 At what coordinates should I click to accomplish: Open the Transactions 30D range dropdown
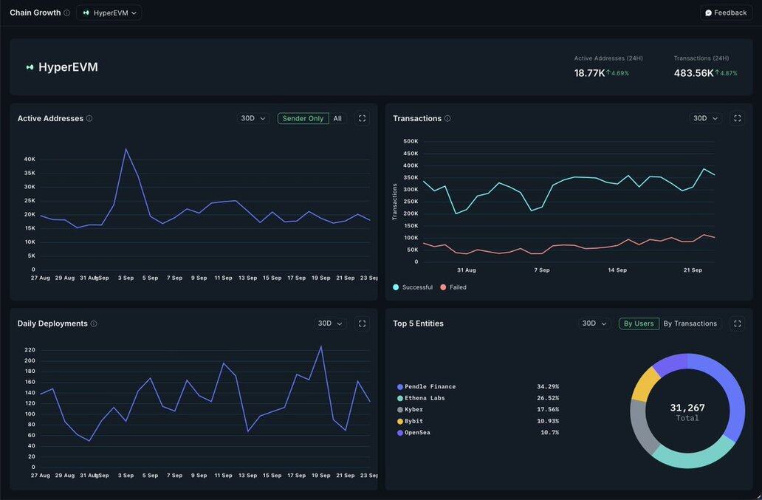pos(705,119)
